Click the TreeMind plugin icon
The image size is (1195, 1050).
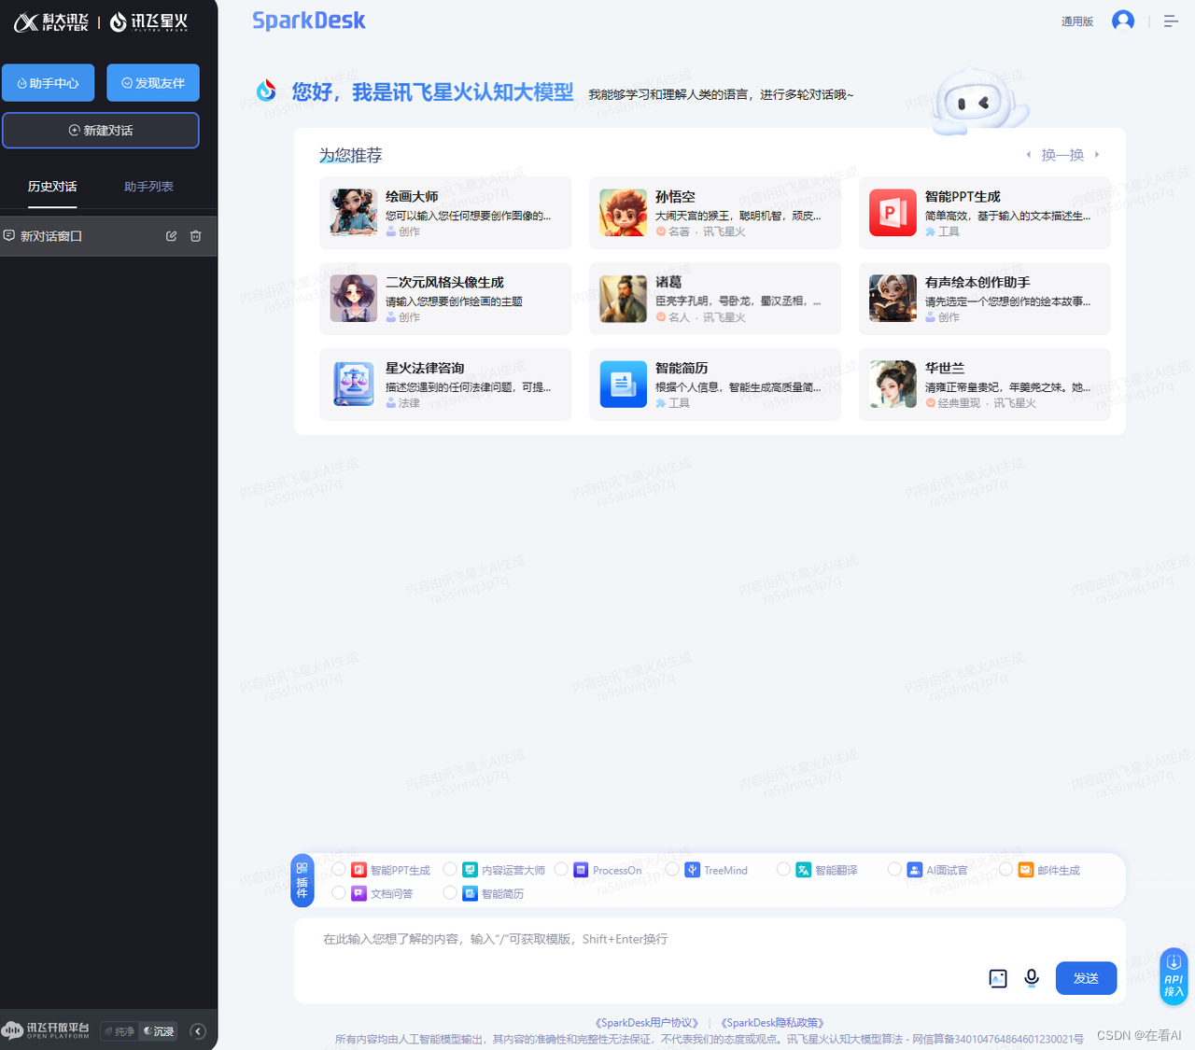(x=693, y=870)
